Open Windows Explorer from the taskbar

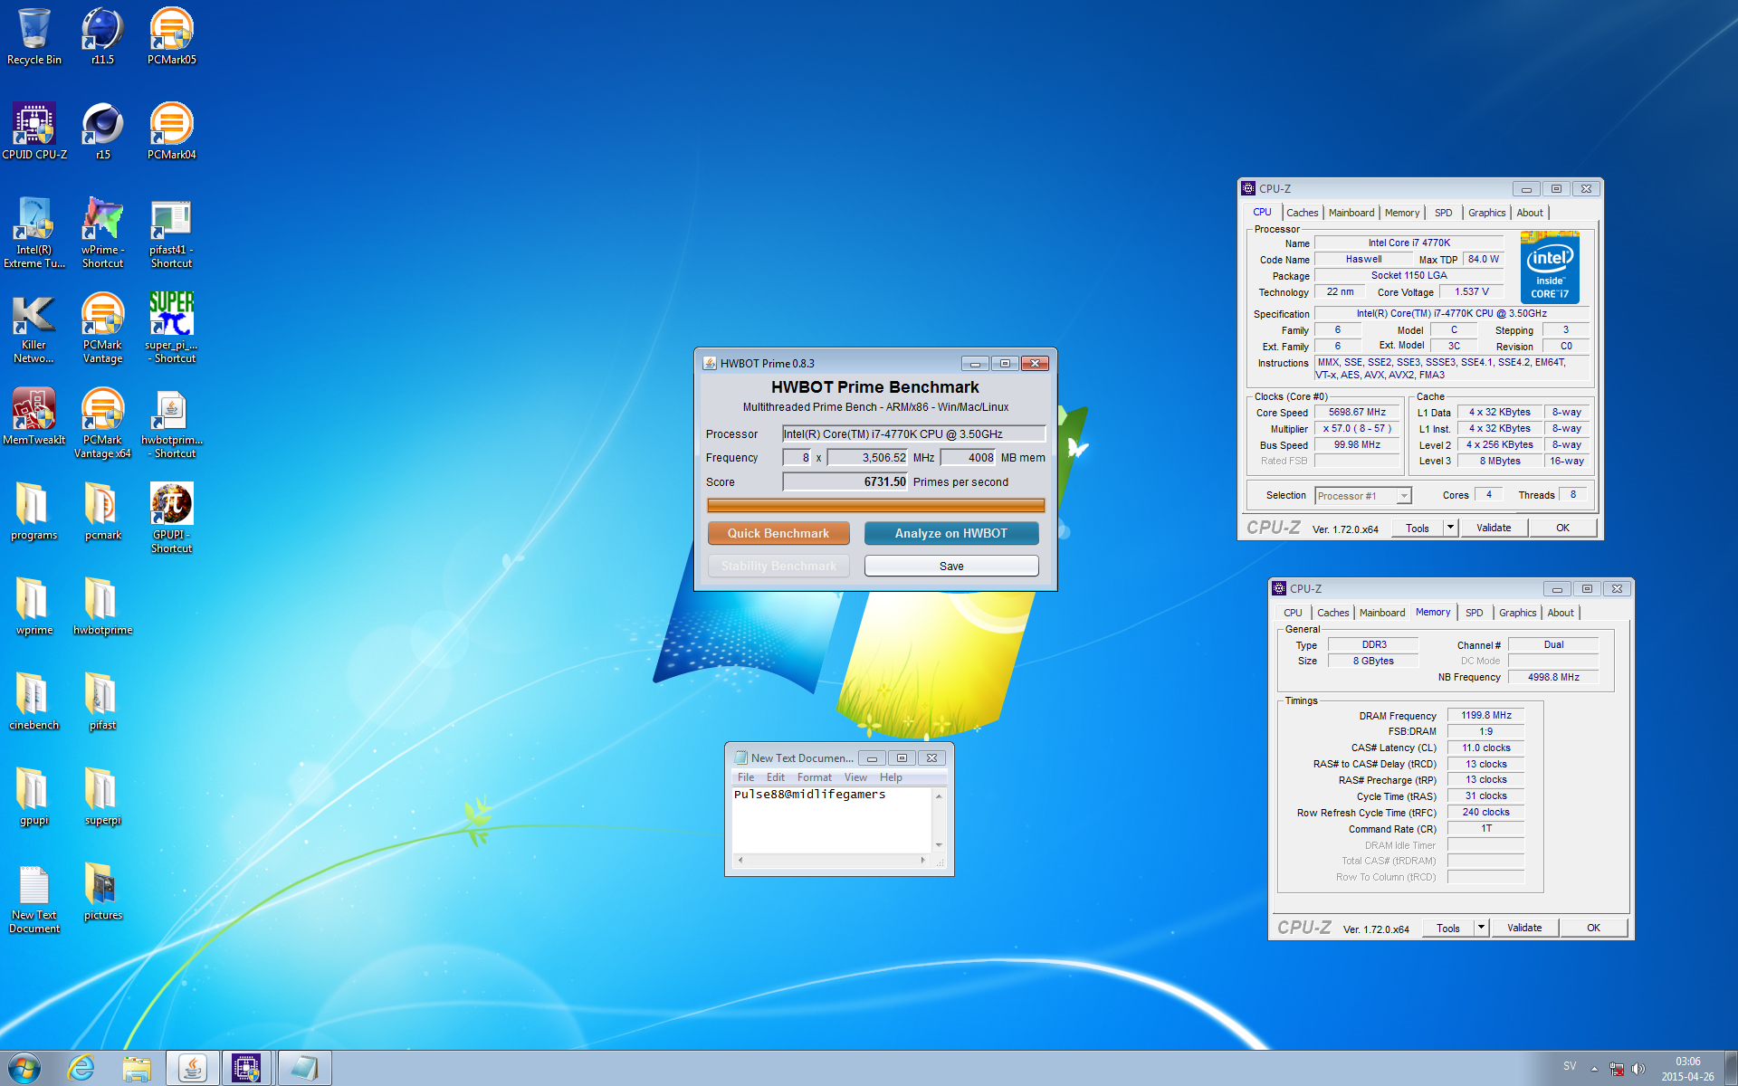pyautogui.click(x=137, y=1068)
